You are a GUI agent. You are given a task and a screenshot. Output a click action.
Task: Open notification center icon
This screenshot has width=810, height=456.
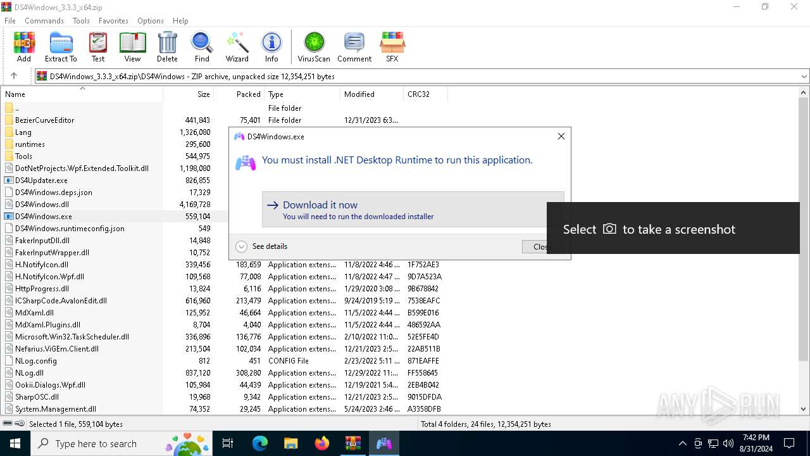(x=789, y=443)
